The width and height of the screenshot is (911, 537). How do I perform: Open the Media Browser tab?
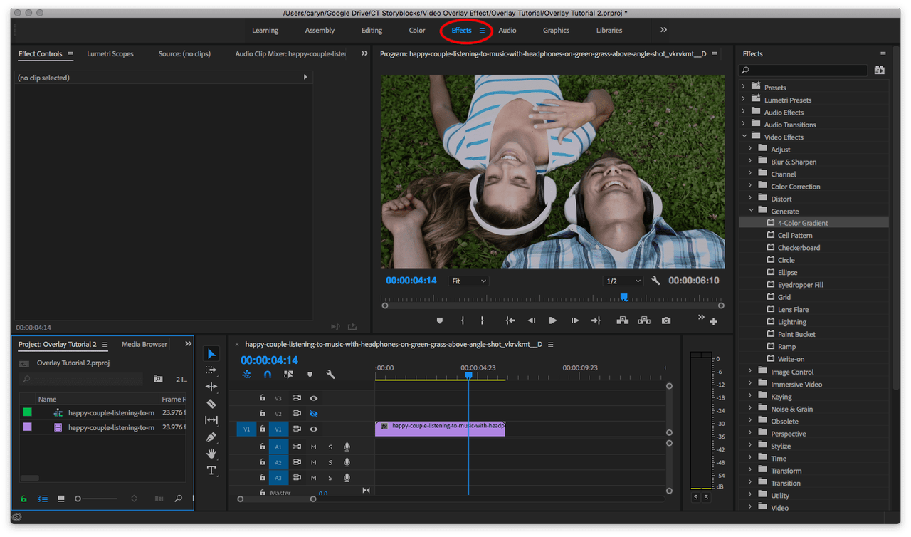144,344
